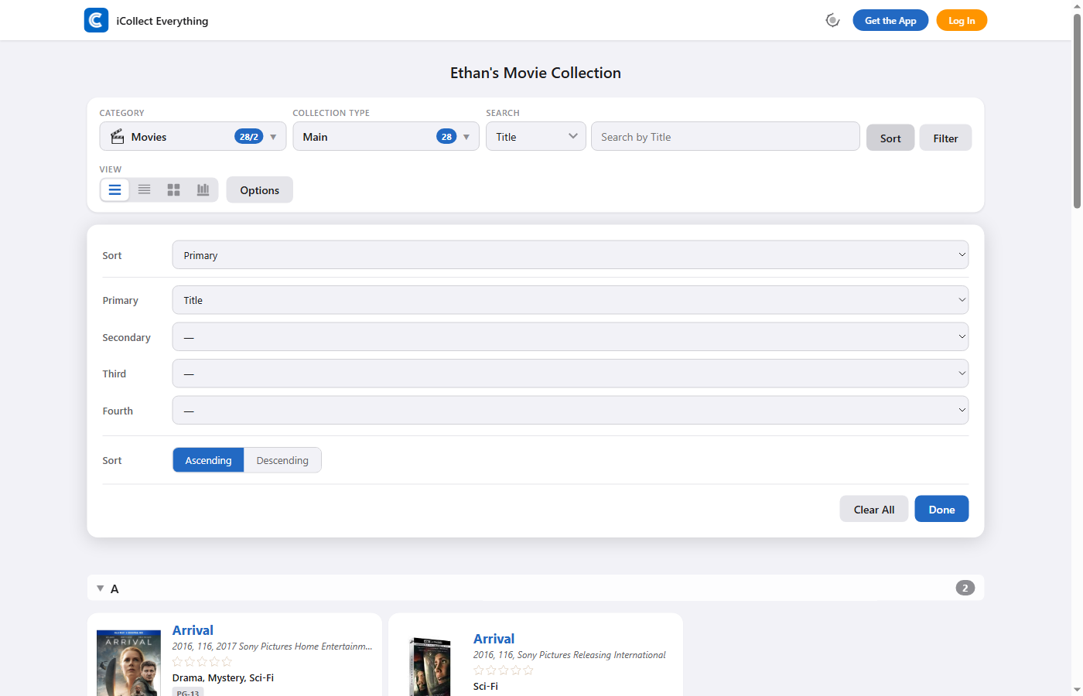
Task: Open the Primary sort field dropdown
Action: (570, 300)
